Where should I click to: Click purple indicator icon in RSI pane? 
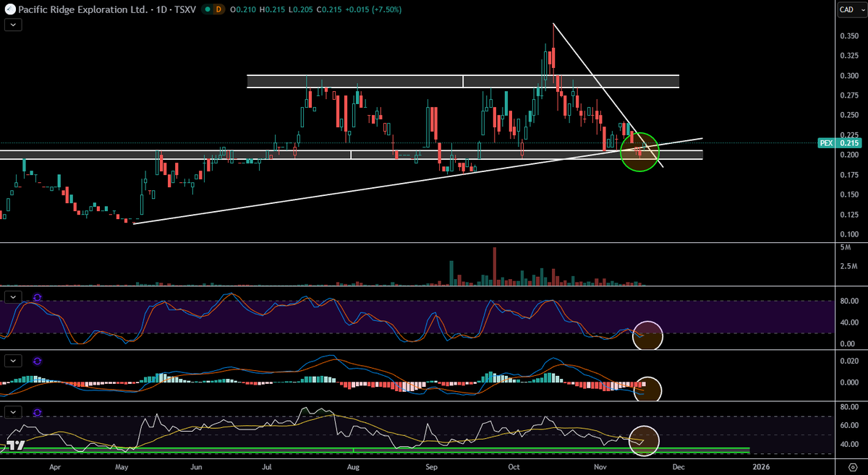(x=38, y=413)
